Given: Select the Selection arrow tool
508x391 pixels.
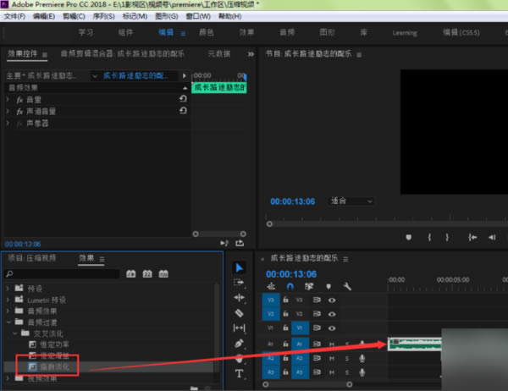Looking at the screenshot, I should 239,267.
